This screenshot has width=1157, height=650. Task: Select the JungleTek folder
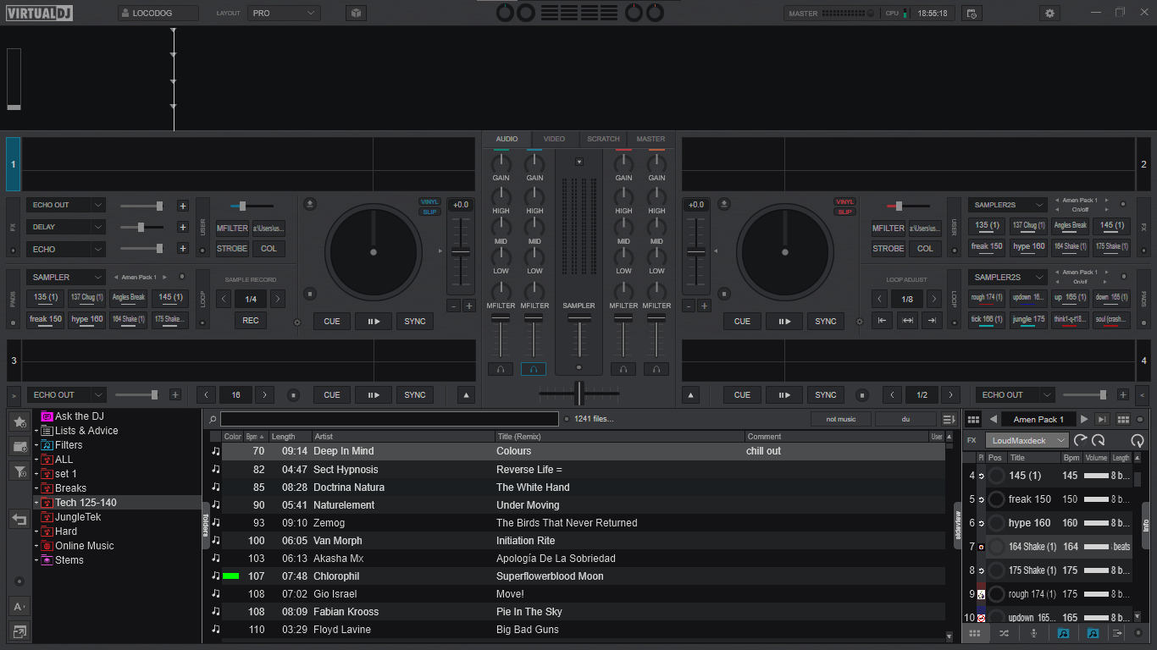click(78, 517)
